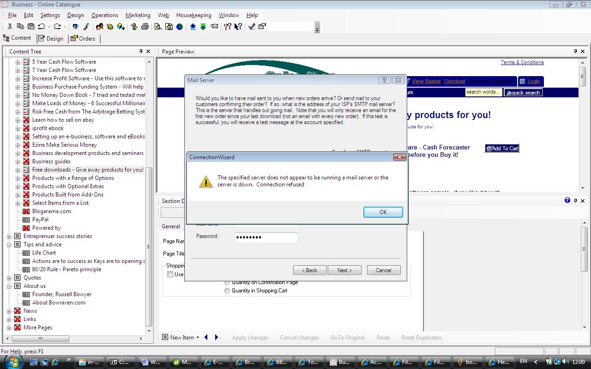This screenshot has width=591, height=369.
Task: Click the Password input field
Action: coord(266,238)
